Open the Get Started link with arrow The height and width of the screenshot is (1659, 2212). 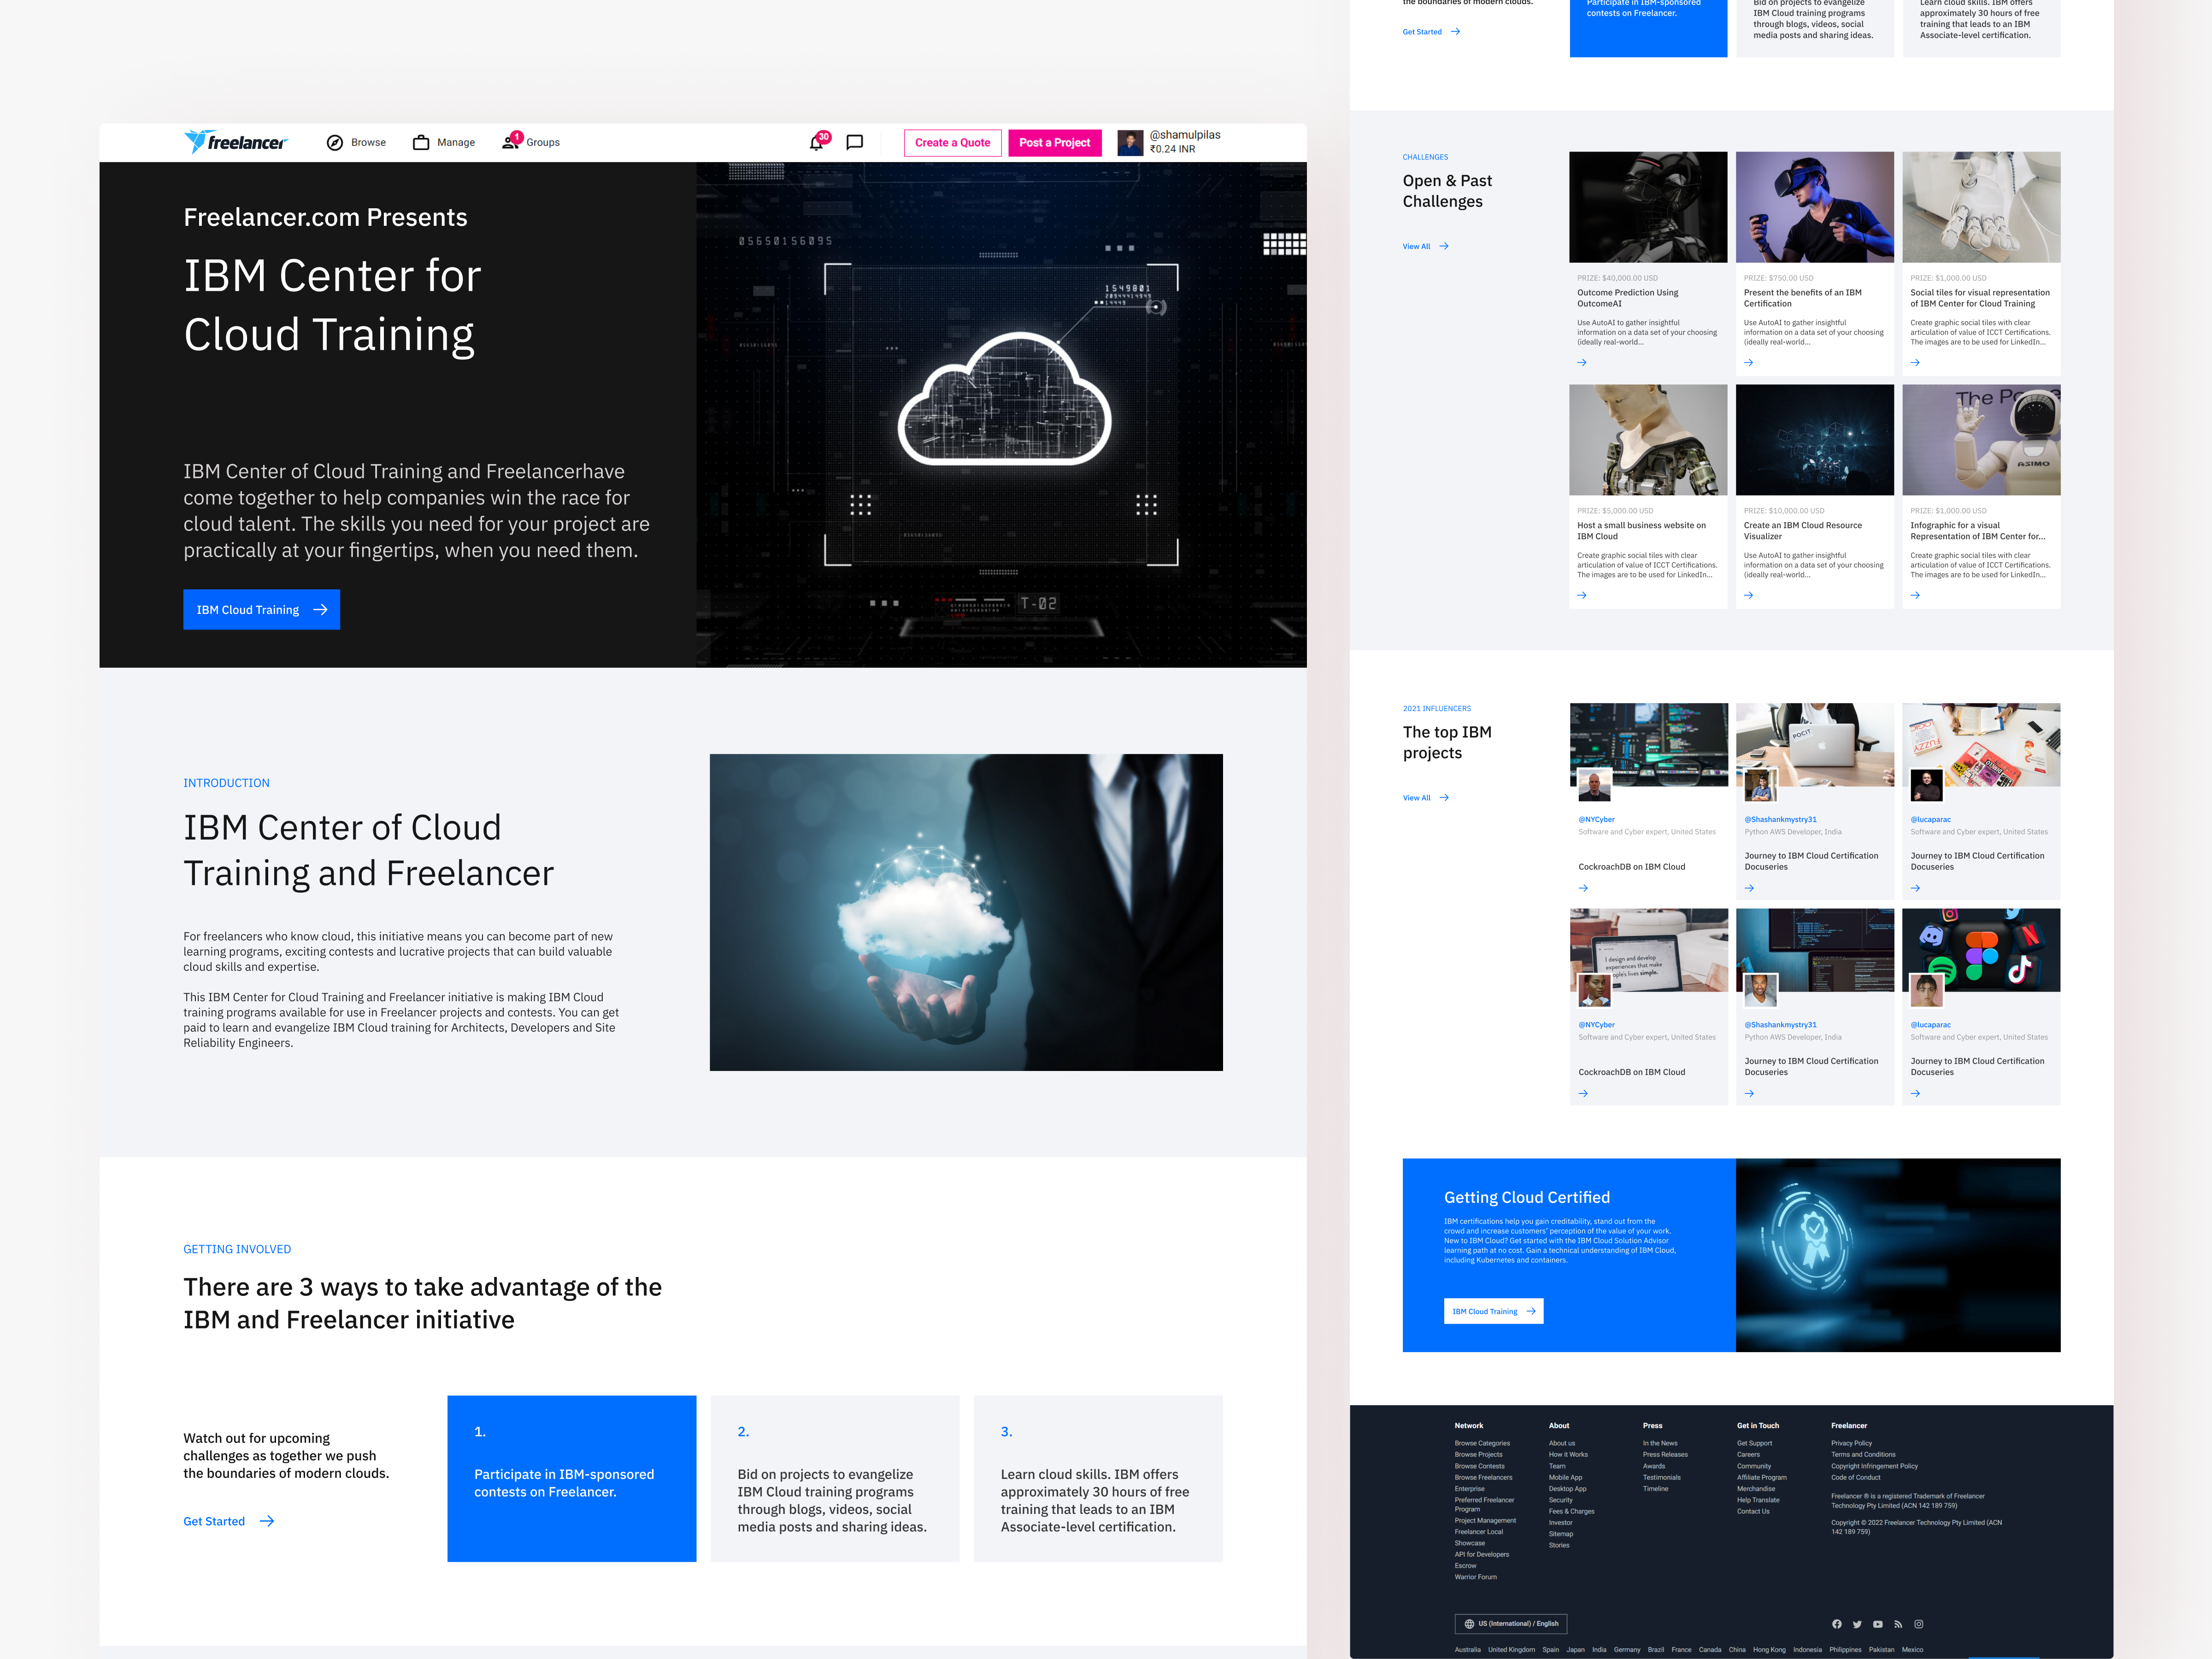229,1521
